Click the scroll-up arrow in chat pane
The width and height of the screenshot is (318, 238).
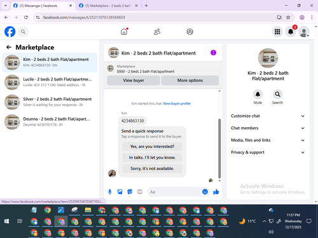[219, 91]
